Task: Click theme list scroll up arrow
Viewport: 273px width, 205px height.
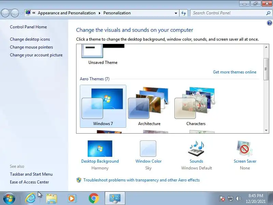Action: point(266,47)
